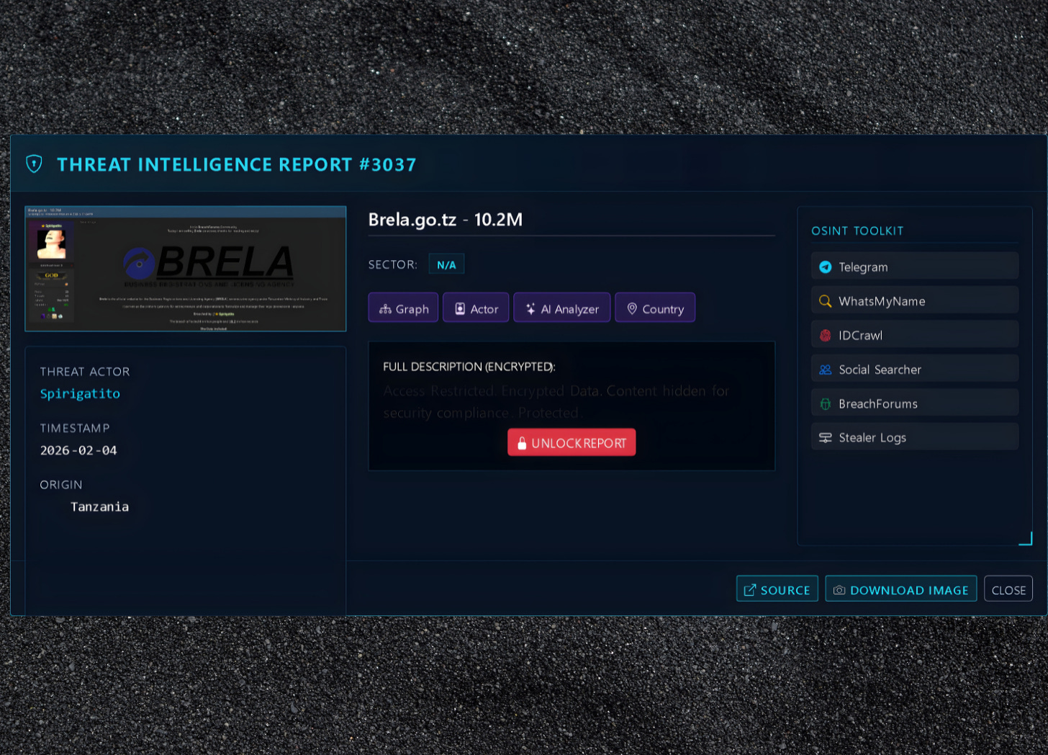This screenshot has height=755, width=1048.
Task: Open the Stealer Logs toolkit entry
Action: tap(915, 437)
